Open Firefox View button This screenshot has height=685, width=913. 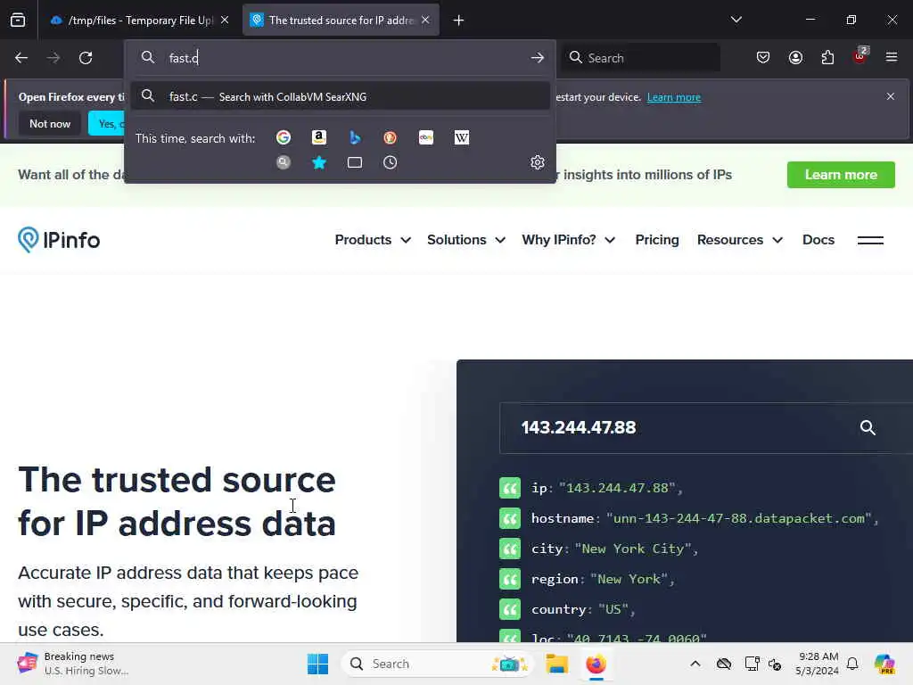coord(18,21)
